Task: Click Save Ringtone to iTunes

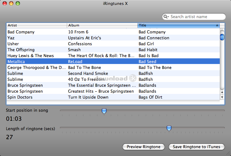Action: (x=197, y=147)
